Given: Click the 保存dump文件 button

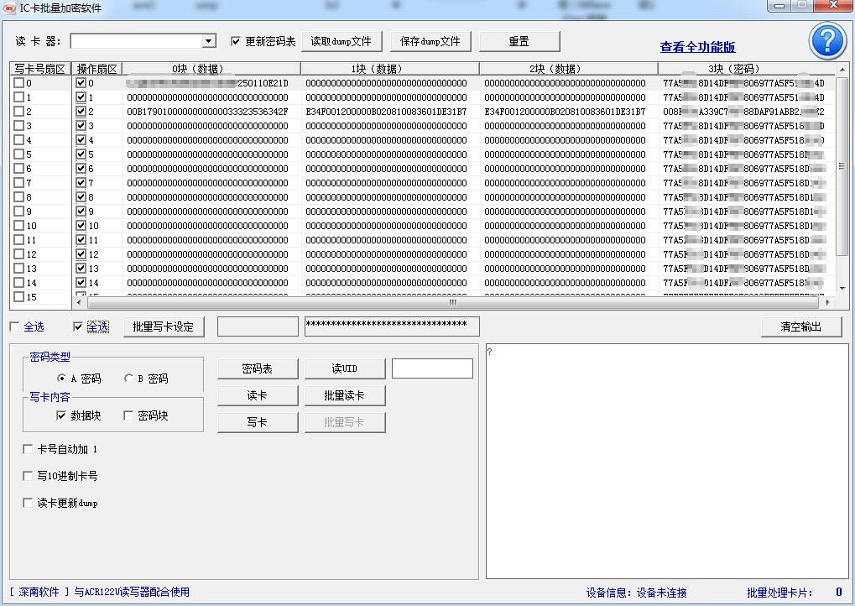Looking at the screenshot, I should point(430,41).
